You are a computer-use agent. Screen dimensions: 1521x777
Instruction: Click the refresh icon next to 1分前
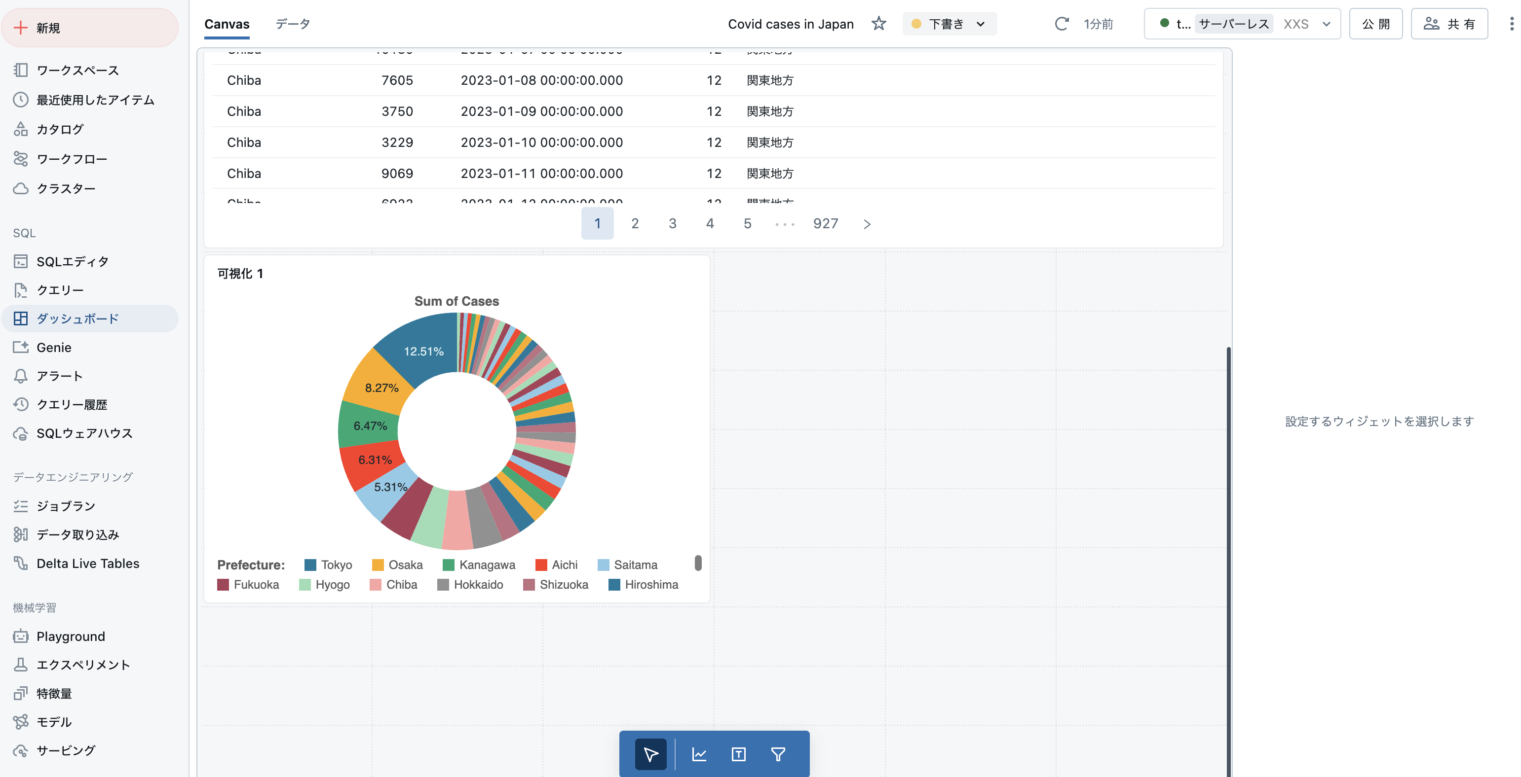point(1062,24)
